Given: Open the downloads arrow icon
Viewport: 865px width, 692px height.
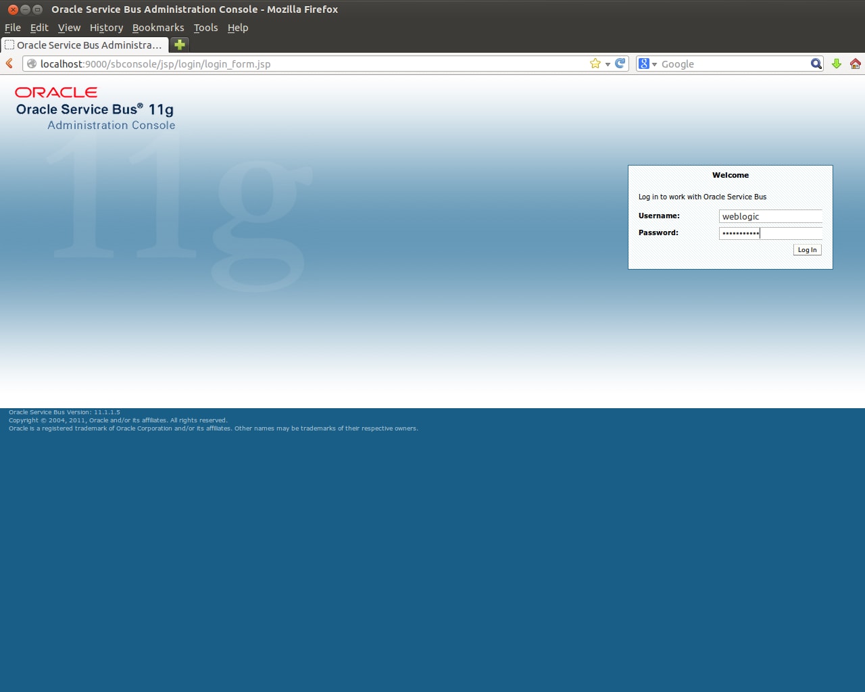Looking at the screenshot, I should point(837,64).
